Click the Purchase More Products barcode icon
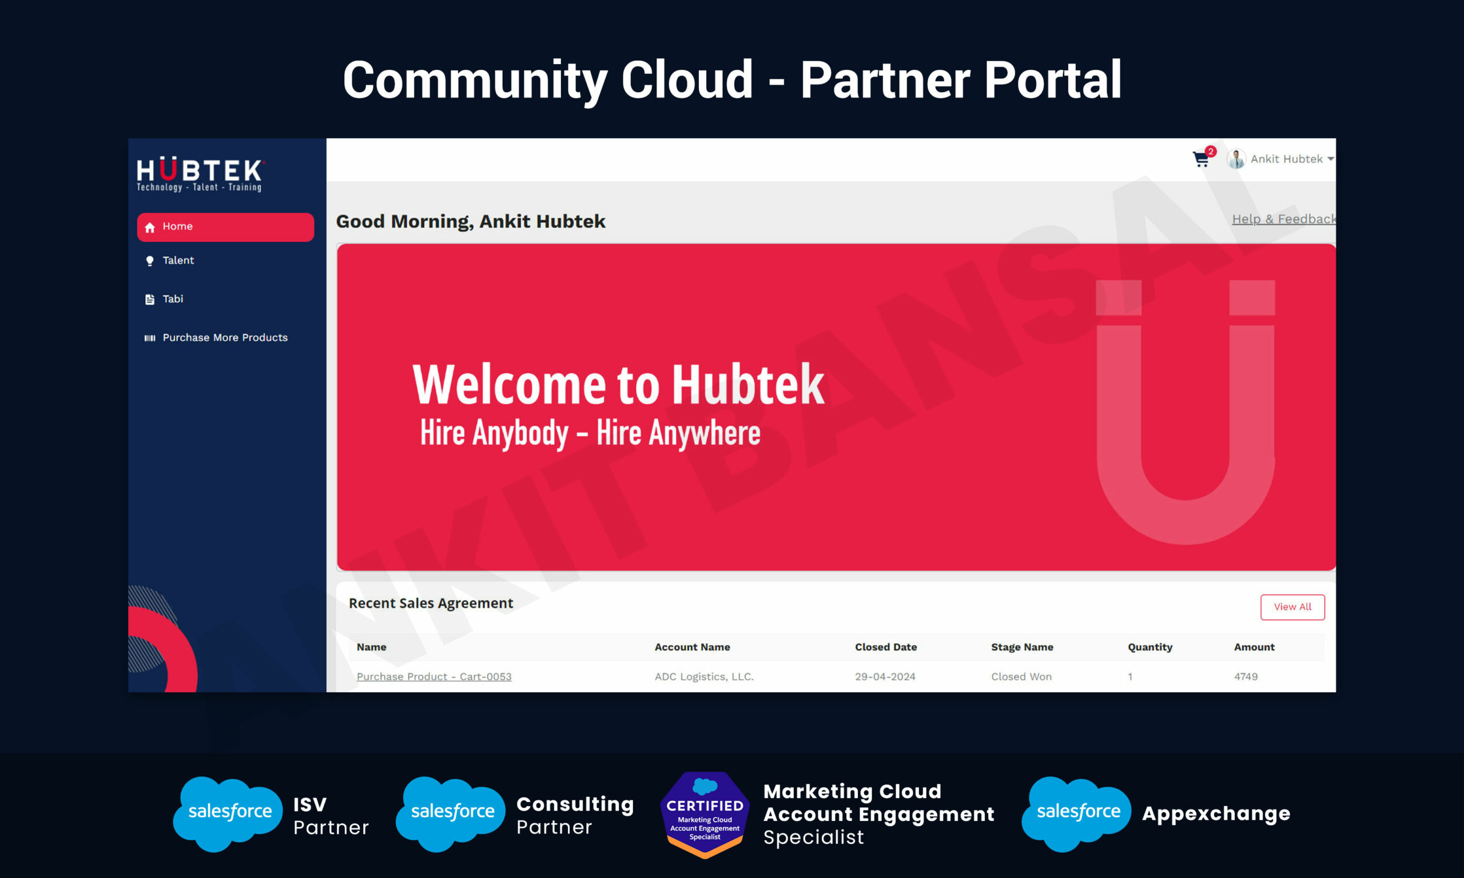Viewport: 1464px width, 878px height. tap(149, 337)
